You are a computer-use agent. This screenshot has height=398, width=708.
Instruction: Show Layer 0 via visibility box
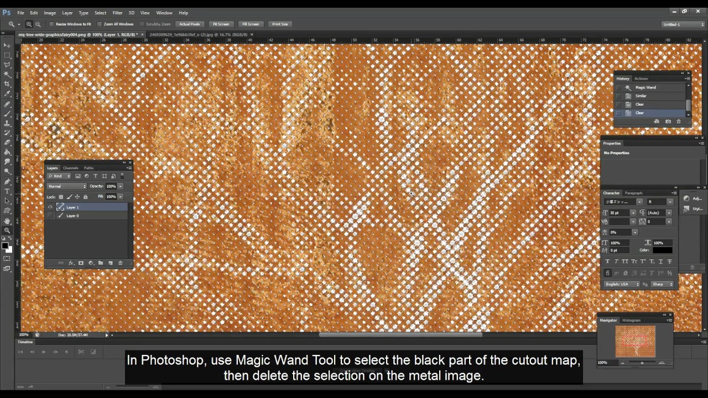50,216
